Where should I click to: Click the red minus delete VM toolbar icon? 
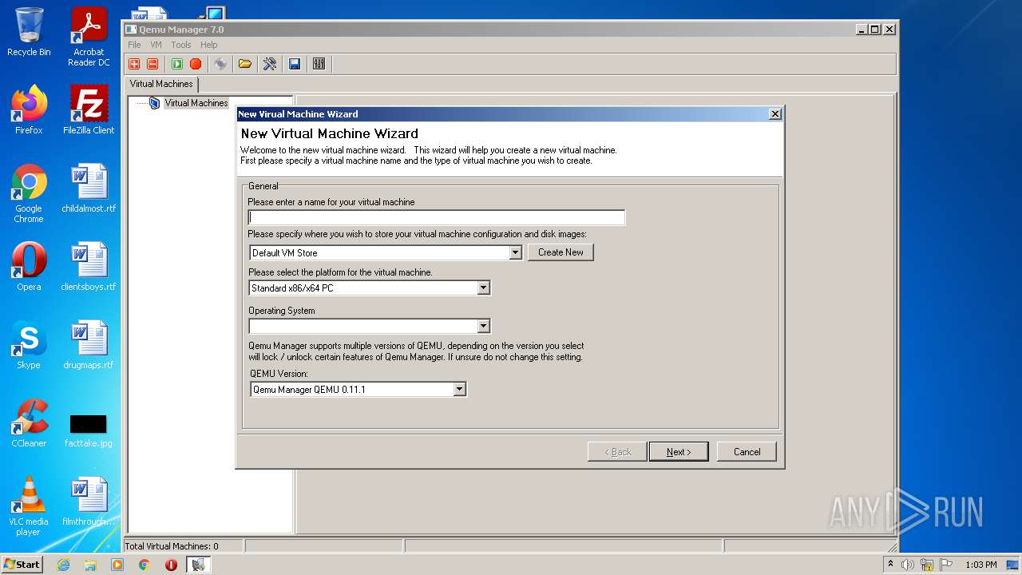153,64
